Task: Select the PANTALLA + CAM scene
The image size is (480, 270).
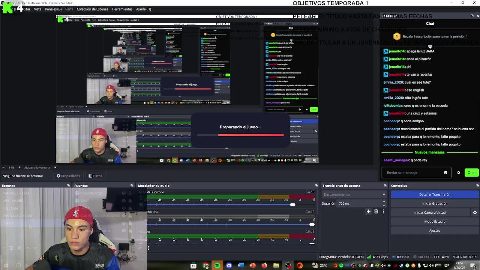Action: click(16, 193)
